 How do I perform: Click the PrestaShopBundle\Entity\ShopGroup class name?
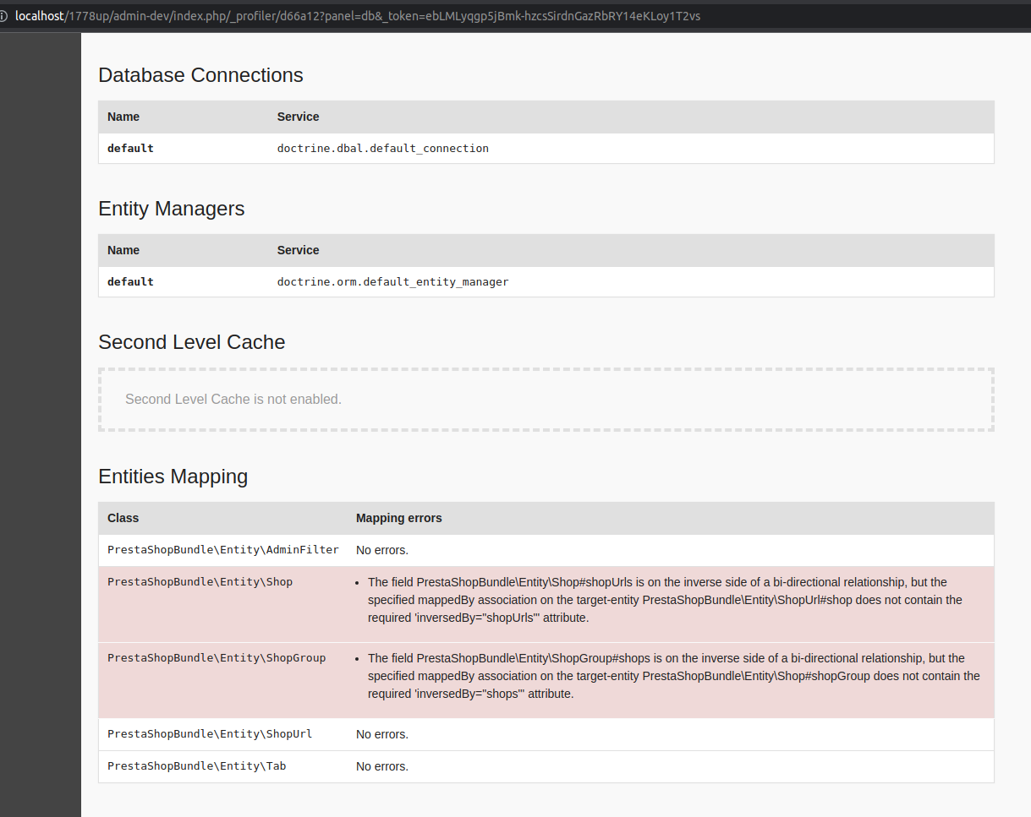pyautogui.click(x=217, y=657)
